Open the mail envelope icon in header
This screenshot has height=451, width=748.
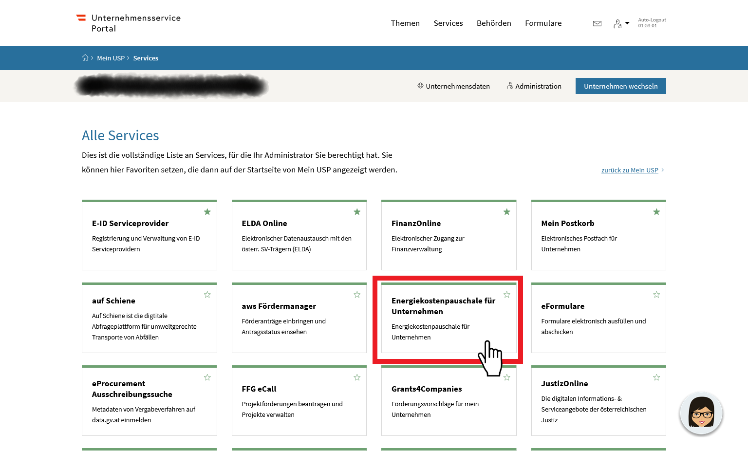click(597, 23)
